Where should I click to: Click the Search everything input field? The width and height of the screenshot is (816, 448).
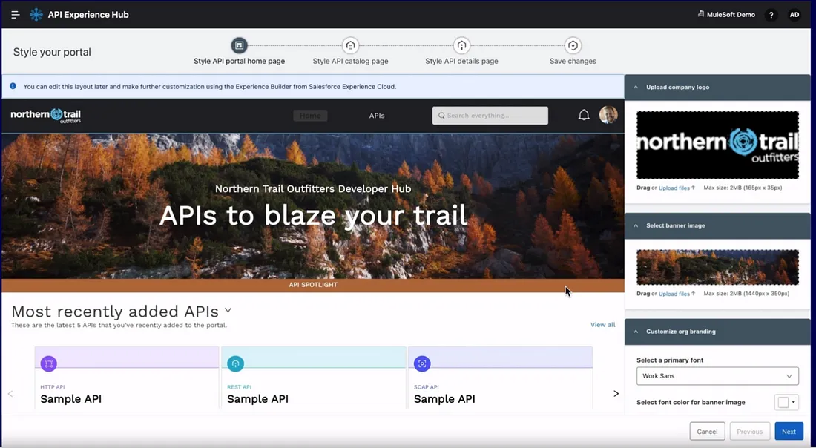[490, 115]
